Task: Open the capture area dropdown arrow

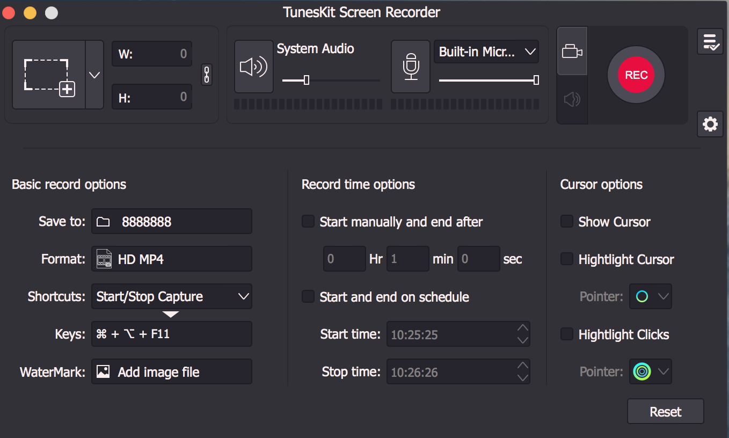Action: tap(94, 75)
